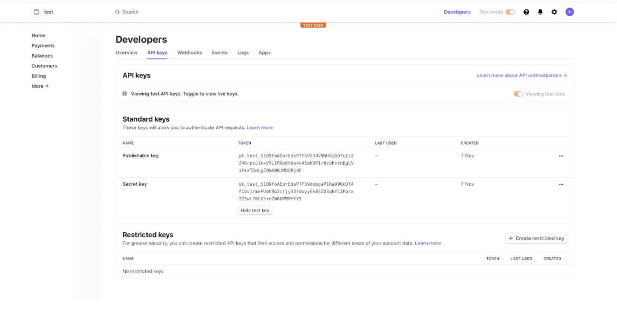Open Customers in the sidebar
617x311 pixels.
(x=44, y=66)
